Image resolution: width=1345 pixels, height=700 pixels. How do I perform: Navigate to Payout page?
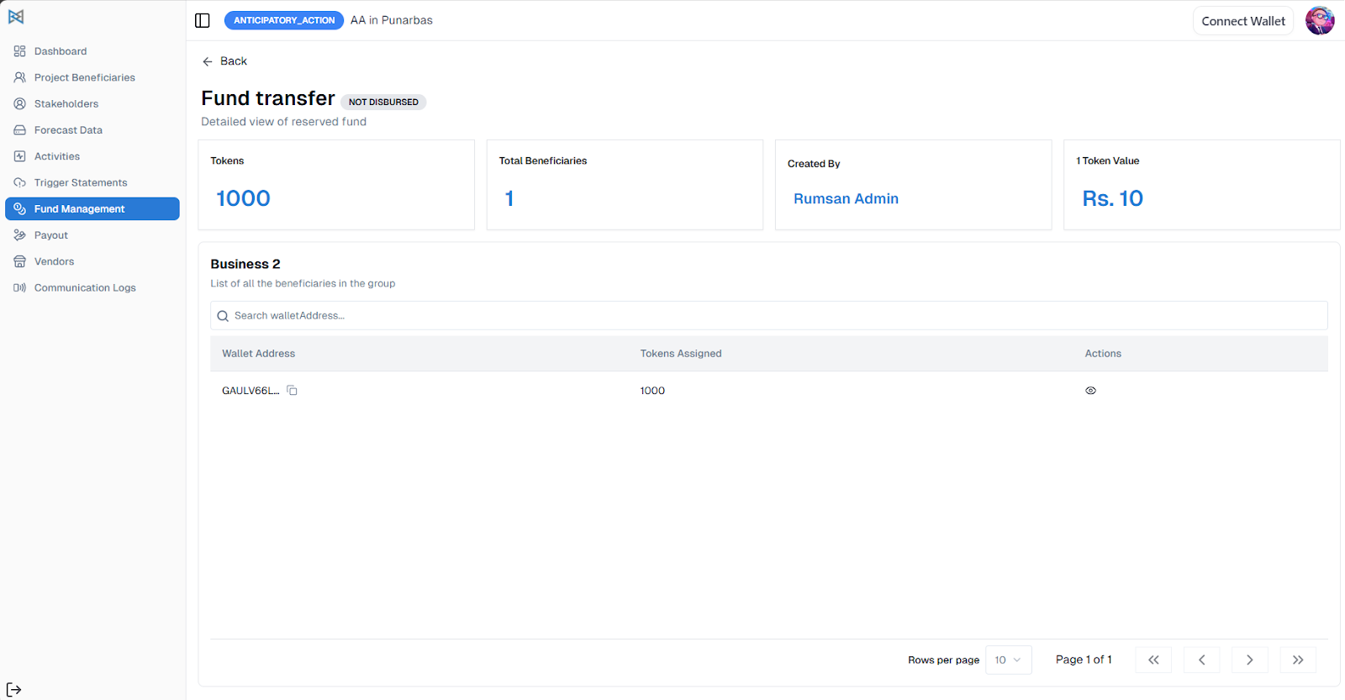(92, 235)
